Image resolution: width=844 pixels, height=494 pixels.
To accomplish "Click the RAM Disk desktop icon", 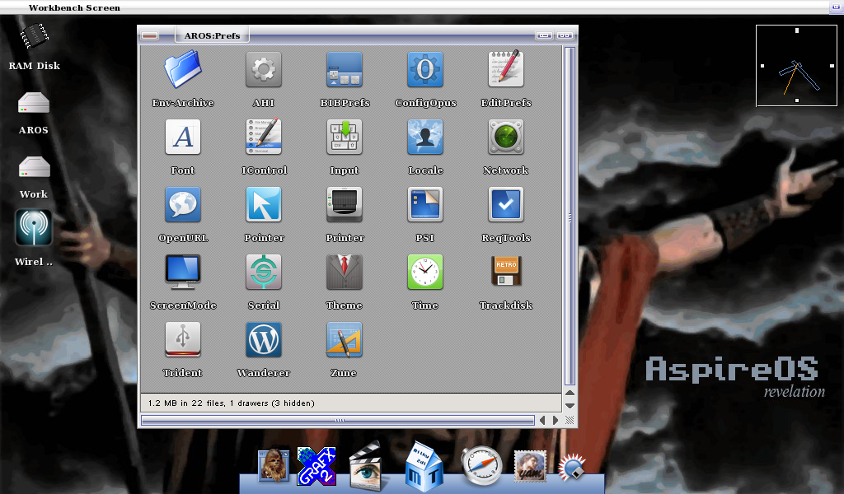I will (x=34, y=37).
